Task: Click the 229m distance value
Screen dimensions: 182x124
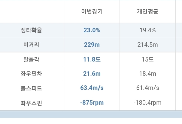Action: coord(92,45)
